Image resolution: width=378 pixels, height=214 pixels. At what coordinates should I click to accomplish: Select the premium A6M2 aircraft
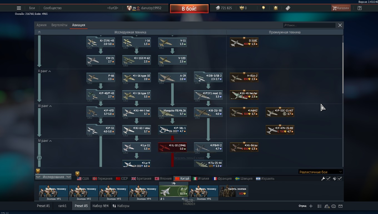click(x=244, y=113)
